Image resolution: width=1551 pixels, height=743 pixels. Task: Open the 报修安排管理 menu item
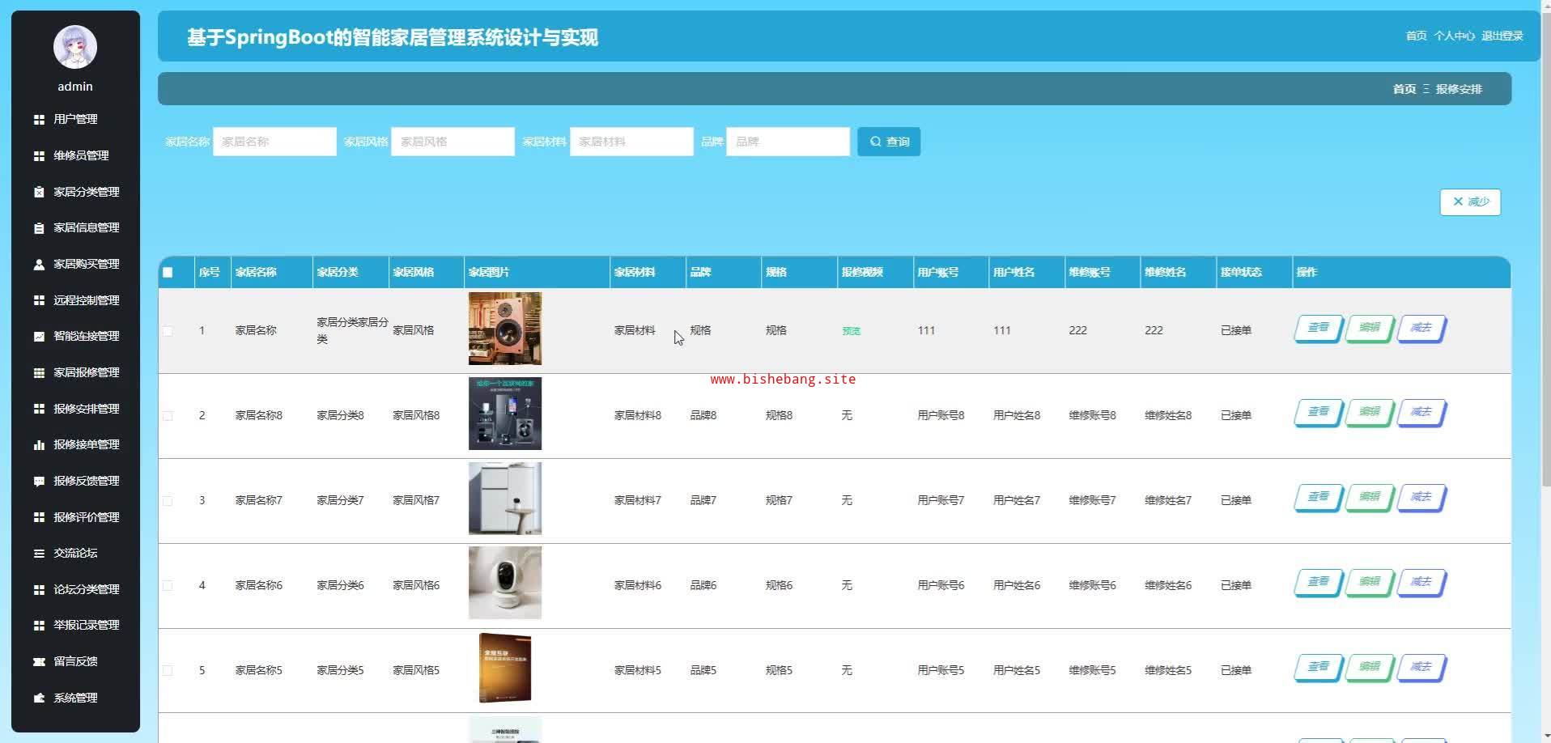pyautogui.click(x=86, y=409)
